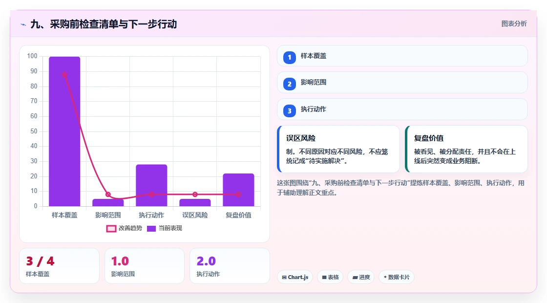Click the 1.0 影响范围 stat card

pyautogui.click(x=145, y=266)
